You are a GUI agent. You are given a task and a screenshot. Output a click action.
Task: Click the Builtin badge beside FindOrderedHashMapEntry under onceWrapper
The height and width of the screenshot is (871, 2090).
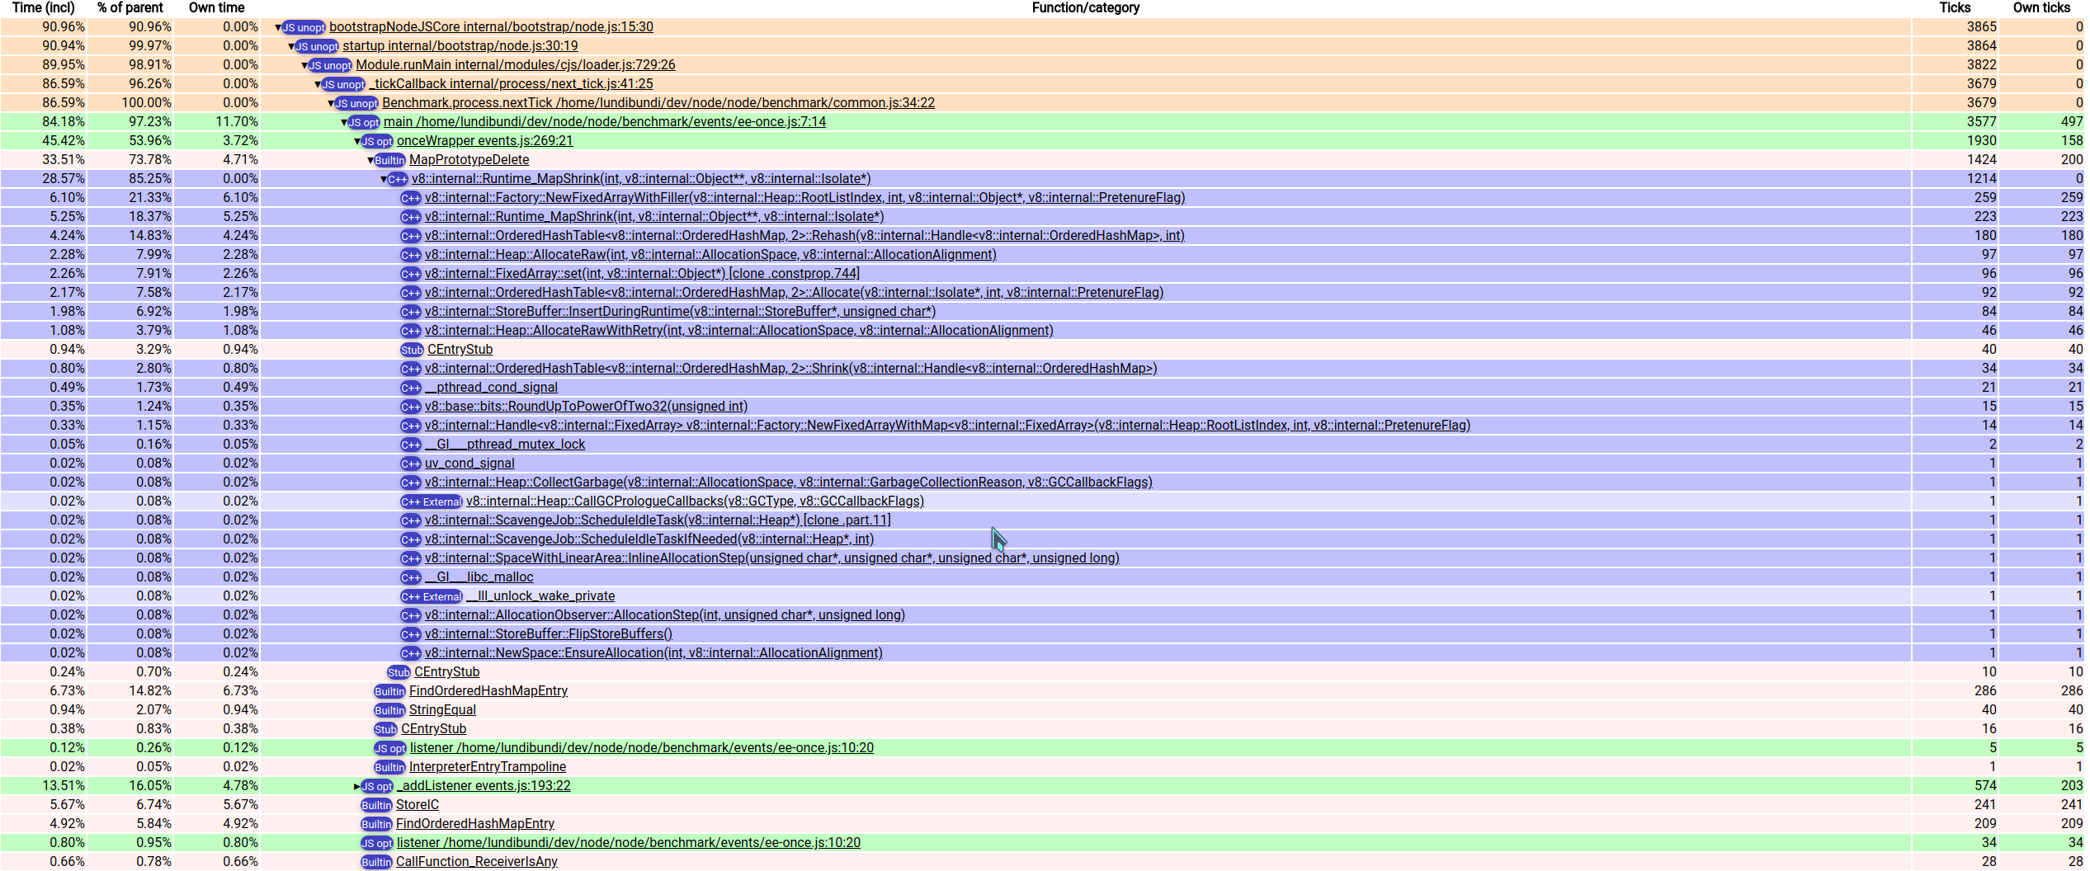[x=389, y=691]
